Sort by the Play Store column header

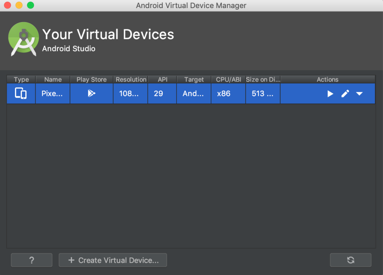tap(92, 80)
